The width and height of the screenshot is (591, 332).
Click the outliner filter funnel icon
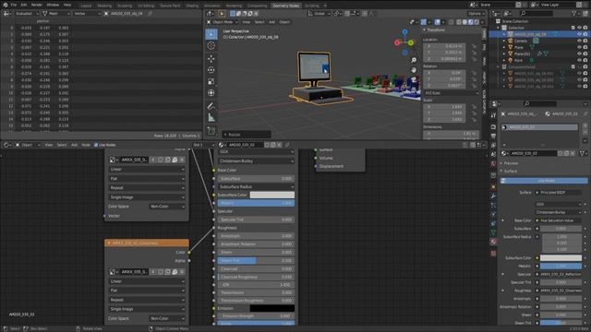[574, 14]
